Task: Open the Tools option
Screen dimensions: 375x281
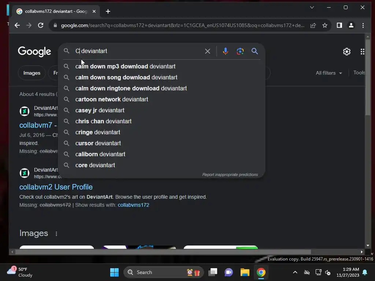Action: tap(359, 73)
